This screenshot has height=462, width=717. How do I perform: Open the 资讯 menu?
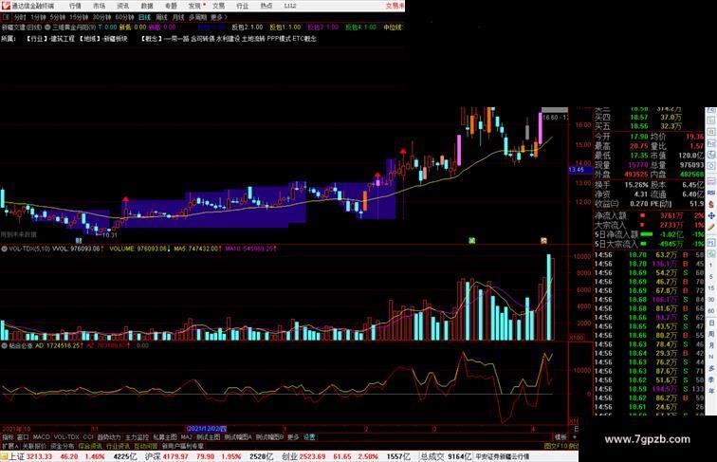click(x=122, y=6)
